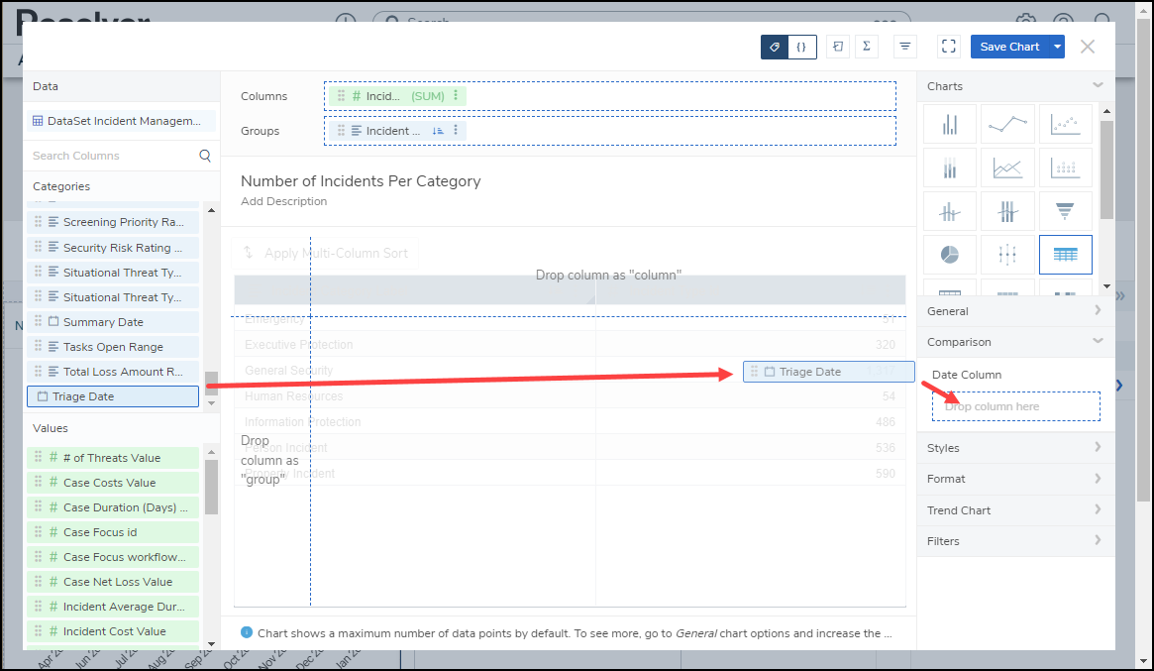Click the Sigma totals icon in toolbar
Screen dimensions: 1154x671
[867, 47]
